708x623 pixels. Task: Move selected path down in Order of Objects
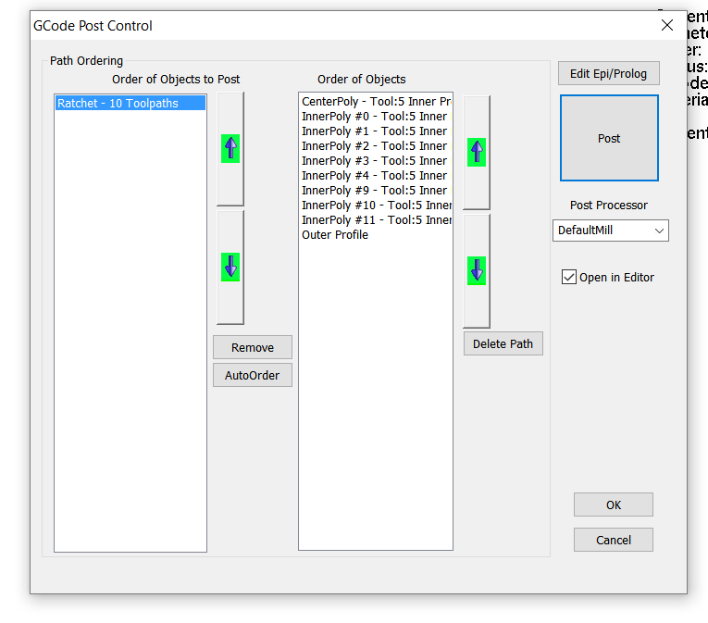477,270
